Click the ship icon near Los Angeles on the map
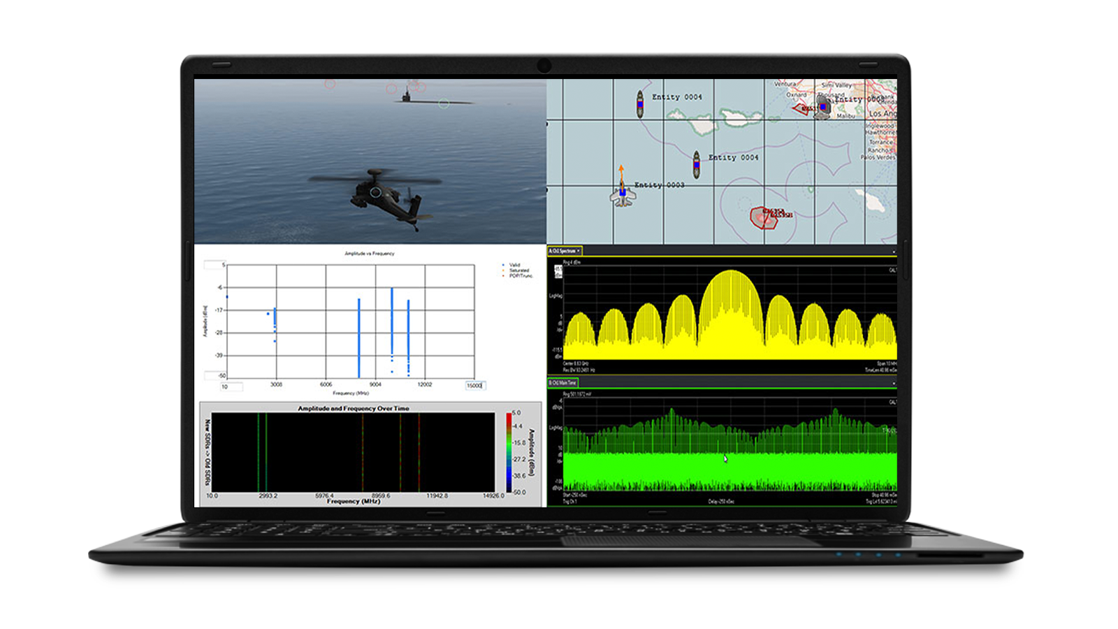The width and height of the screenshot is (1118, 629). pos(823,107)
